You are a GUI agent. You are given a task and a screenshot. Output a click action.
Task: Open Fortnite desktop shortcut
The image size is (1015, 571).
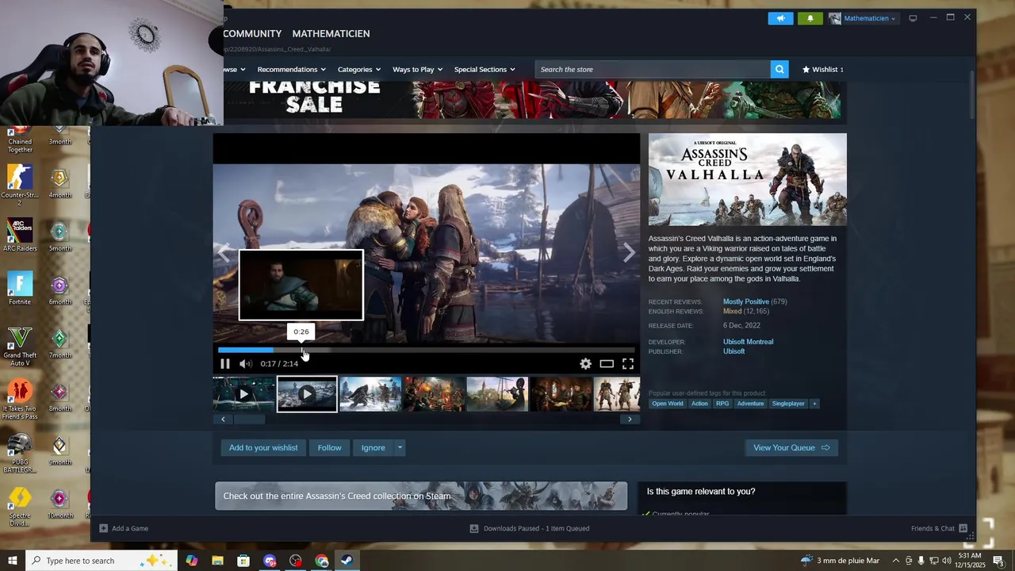pyautogui.click(x=19, y=289)
